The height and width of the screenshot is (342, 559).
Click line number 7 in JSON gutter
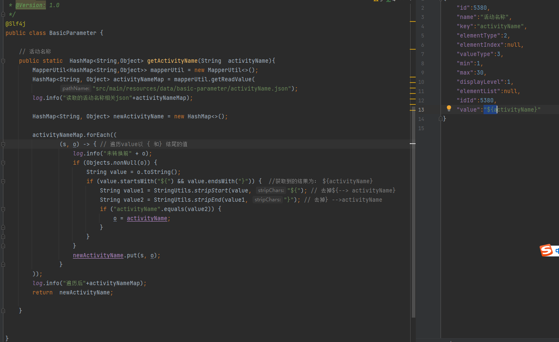[422, 54]
